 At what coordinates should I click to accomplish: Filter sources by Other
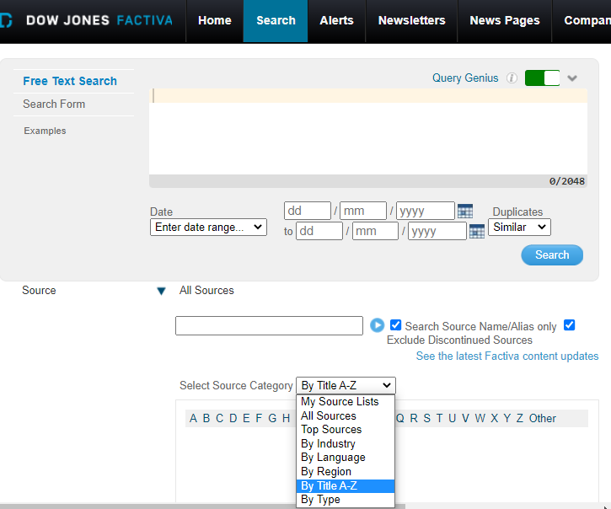543,418
